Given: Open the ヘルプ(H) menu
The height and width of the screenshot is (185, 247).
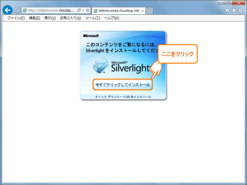Looking at the screenshot, I should (112, 18).
